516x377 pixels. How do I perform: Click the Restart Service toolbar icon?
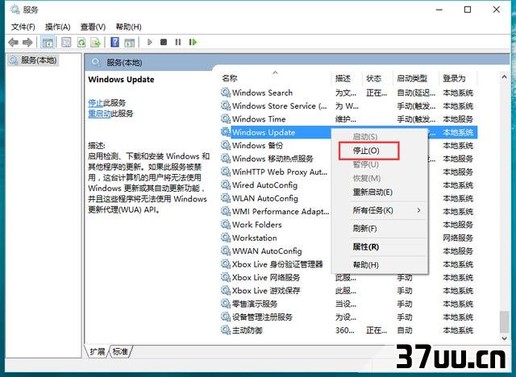(193, 42)
